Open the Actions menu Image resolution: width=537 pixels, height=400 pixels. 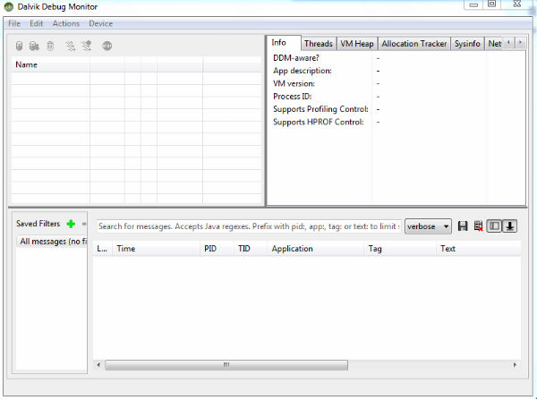coord(65,23)
